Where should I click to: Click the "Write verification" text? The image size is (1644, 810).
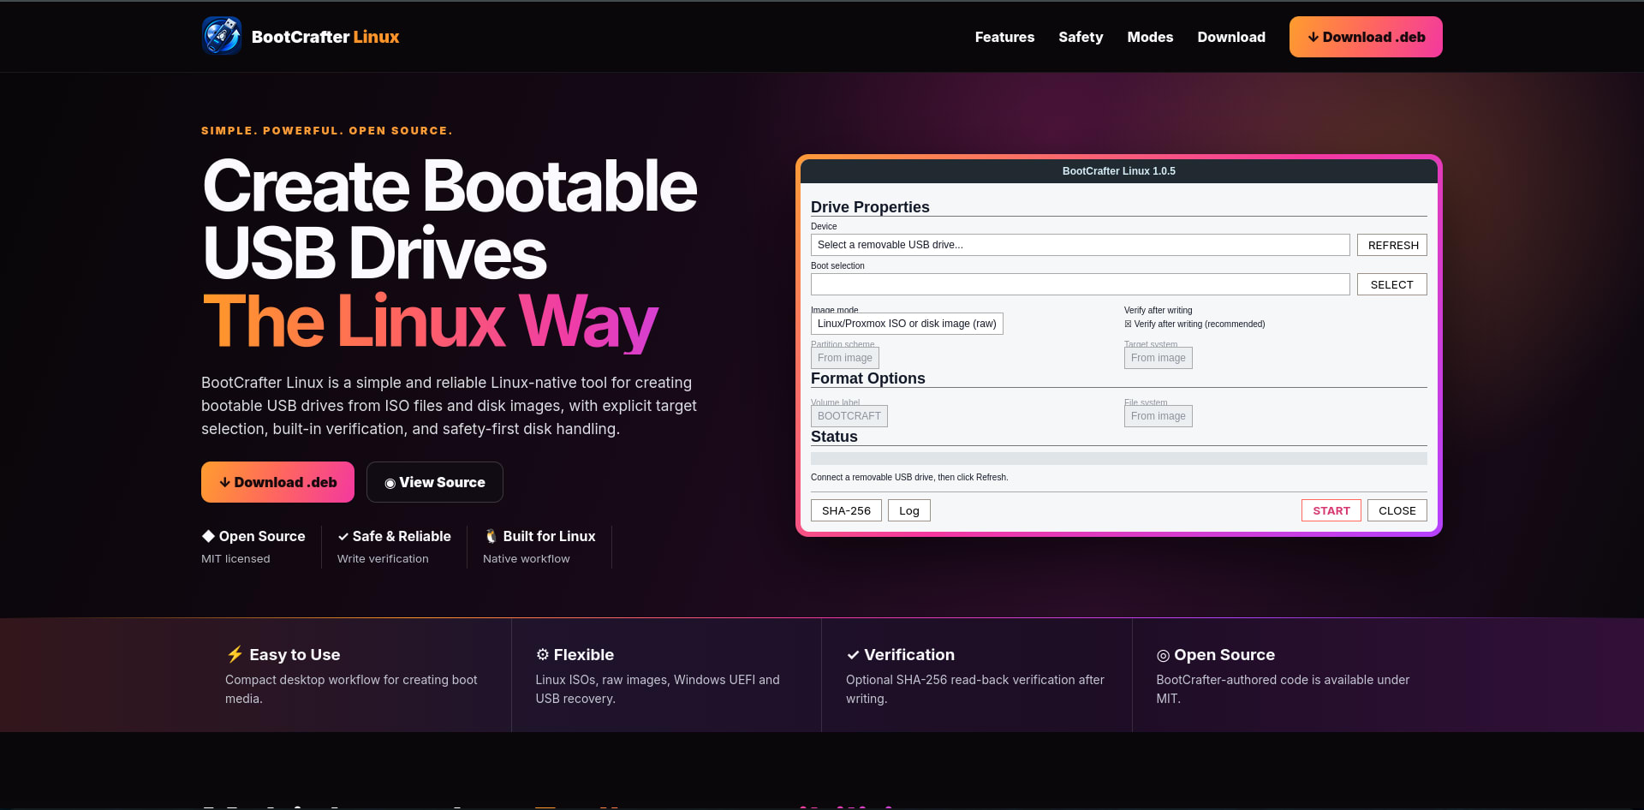point(383,558)
